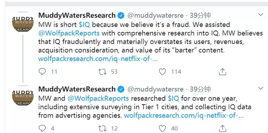
Task: View MuddyWatersResearch avatar on first tweet
Action: point(23,22)
